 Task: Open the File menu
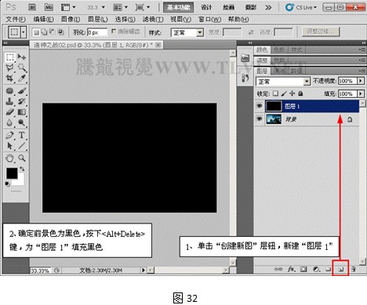coord(16,19)
